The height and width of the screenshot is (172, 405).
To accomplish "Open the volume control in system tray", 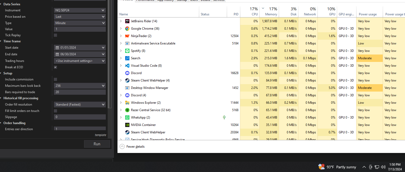I will [x=383, y=167].
